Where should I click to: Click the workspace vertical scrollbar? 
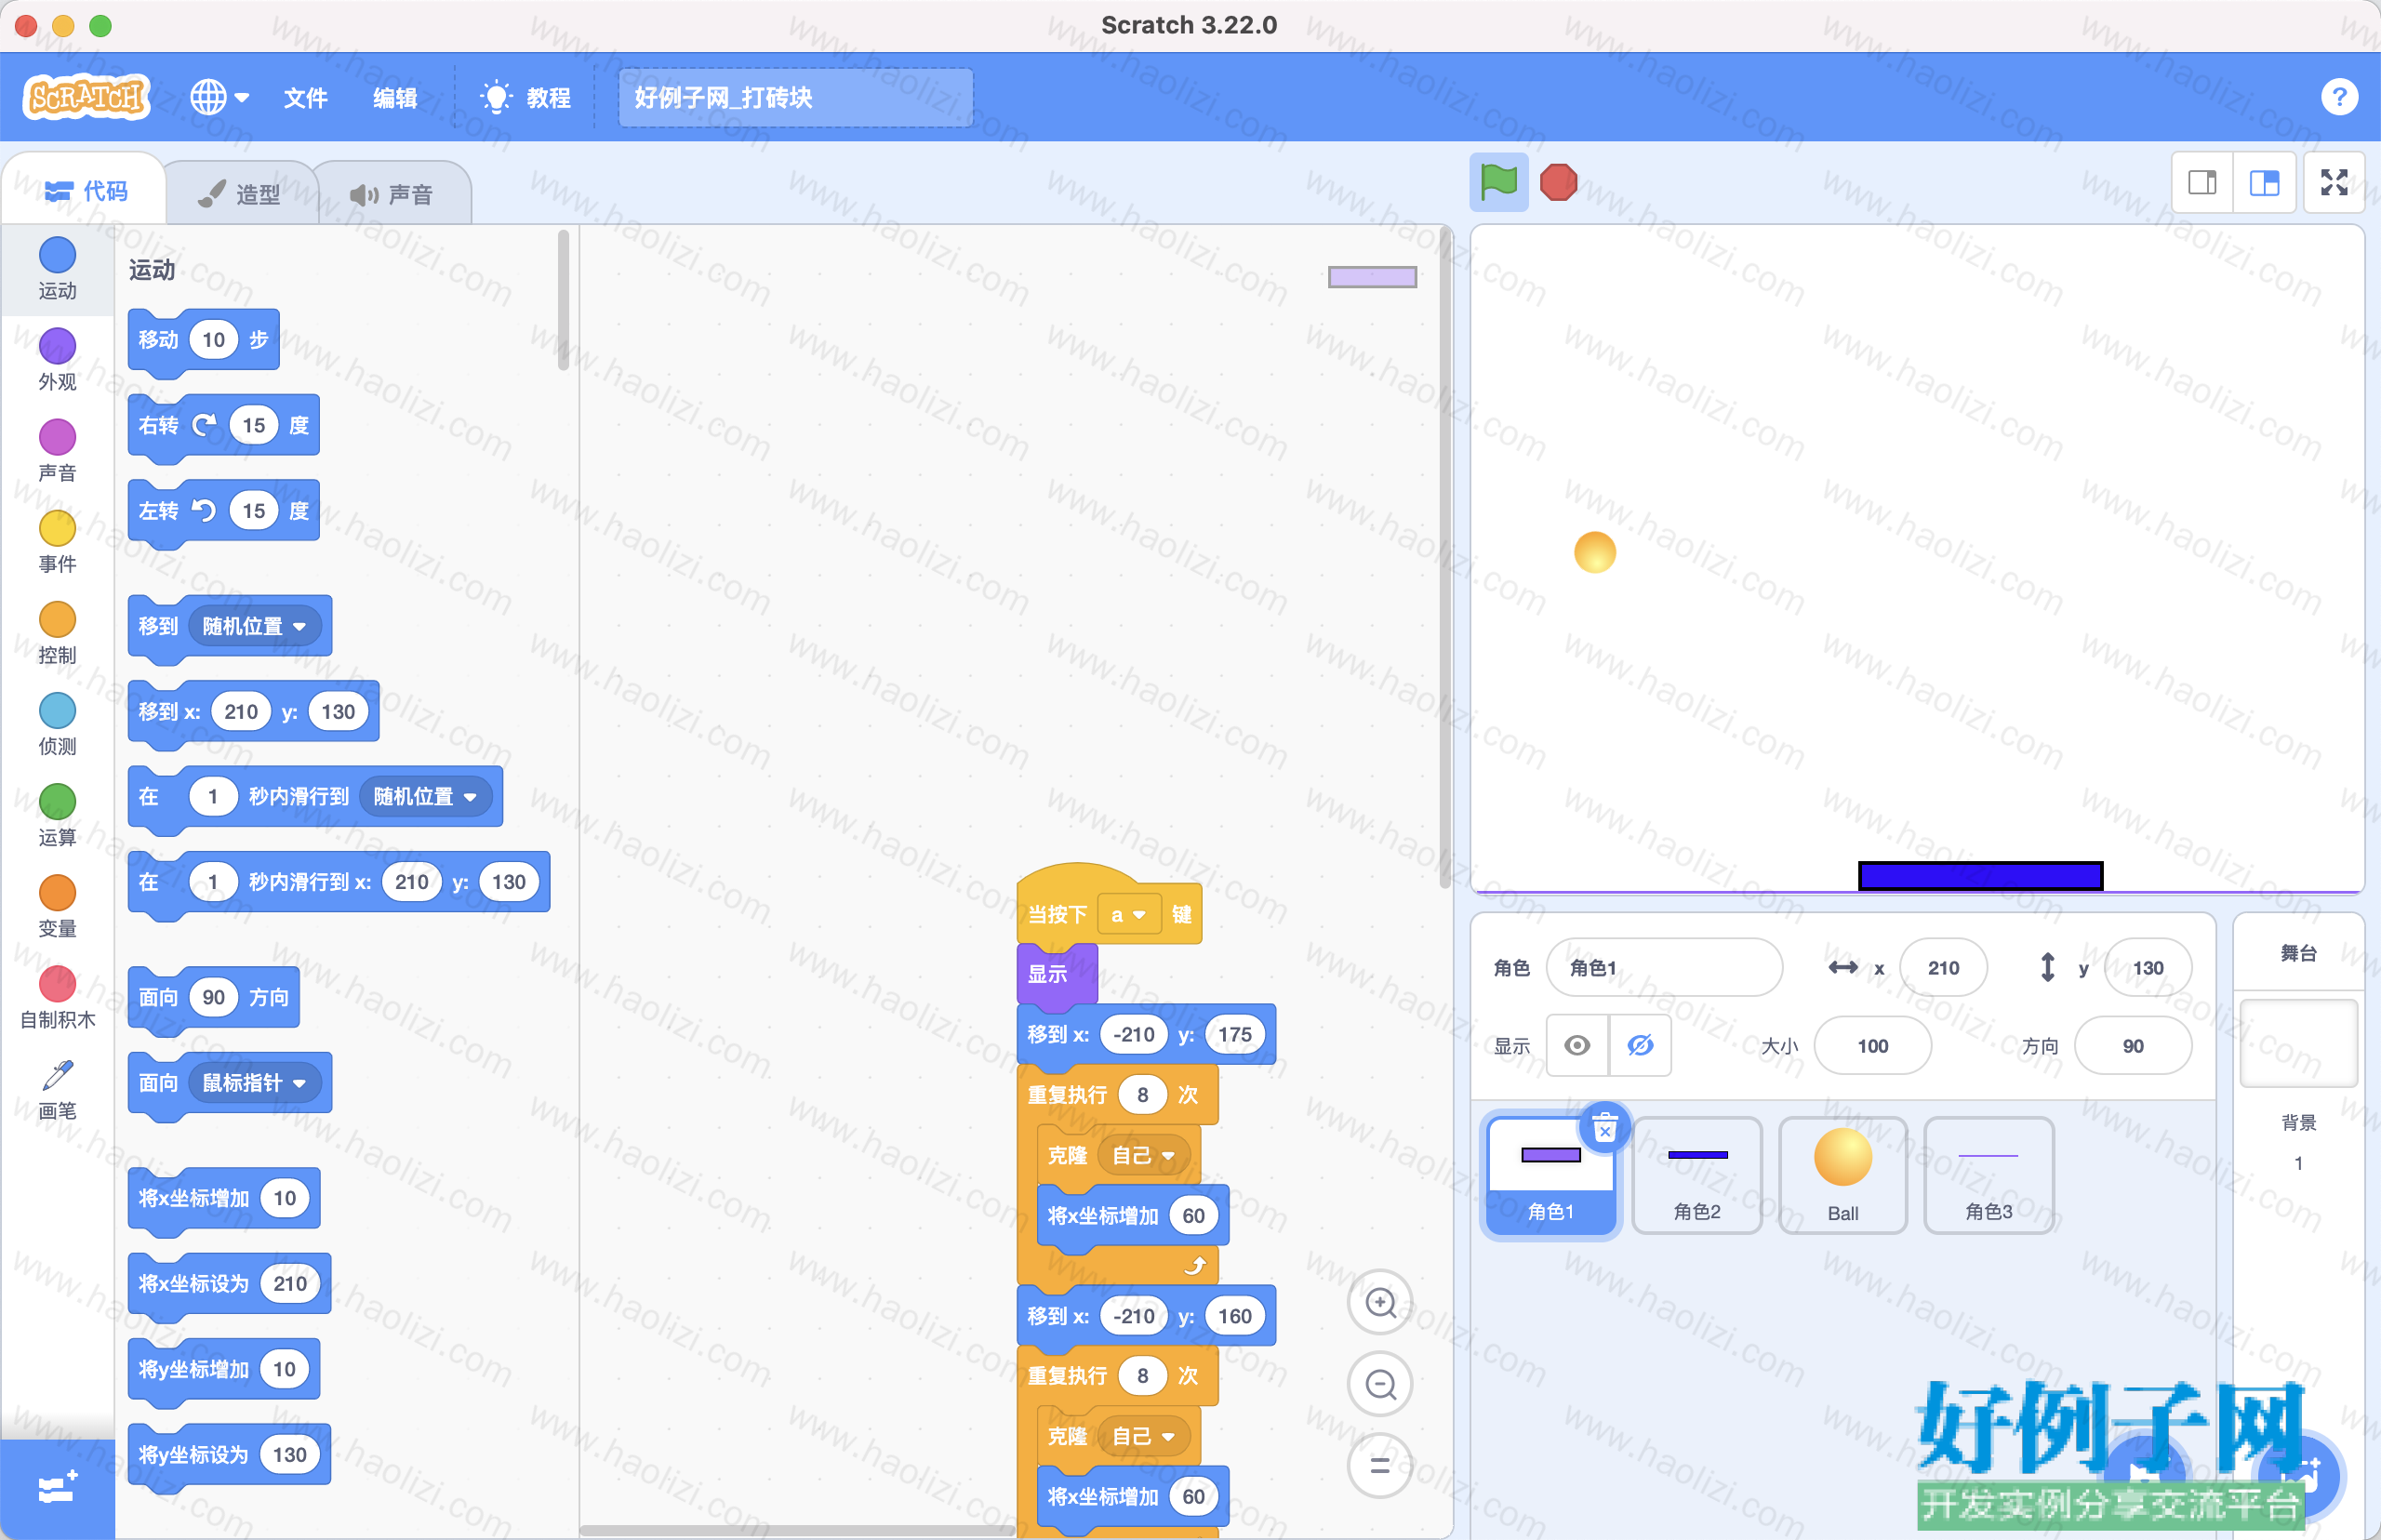(x=1445, y=558)
